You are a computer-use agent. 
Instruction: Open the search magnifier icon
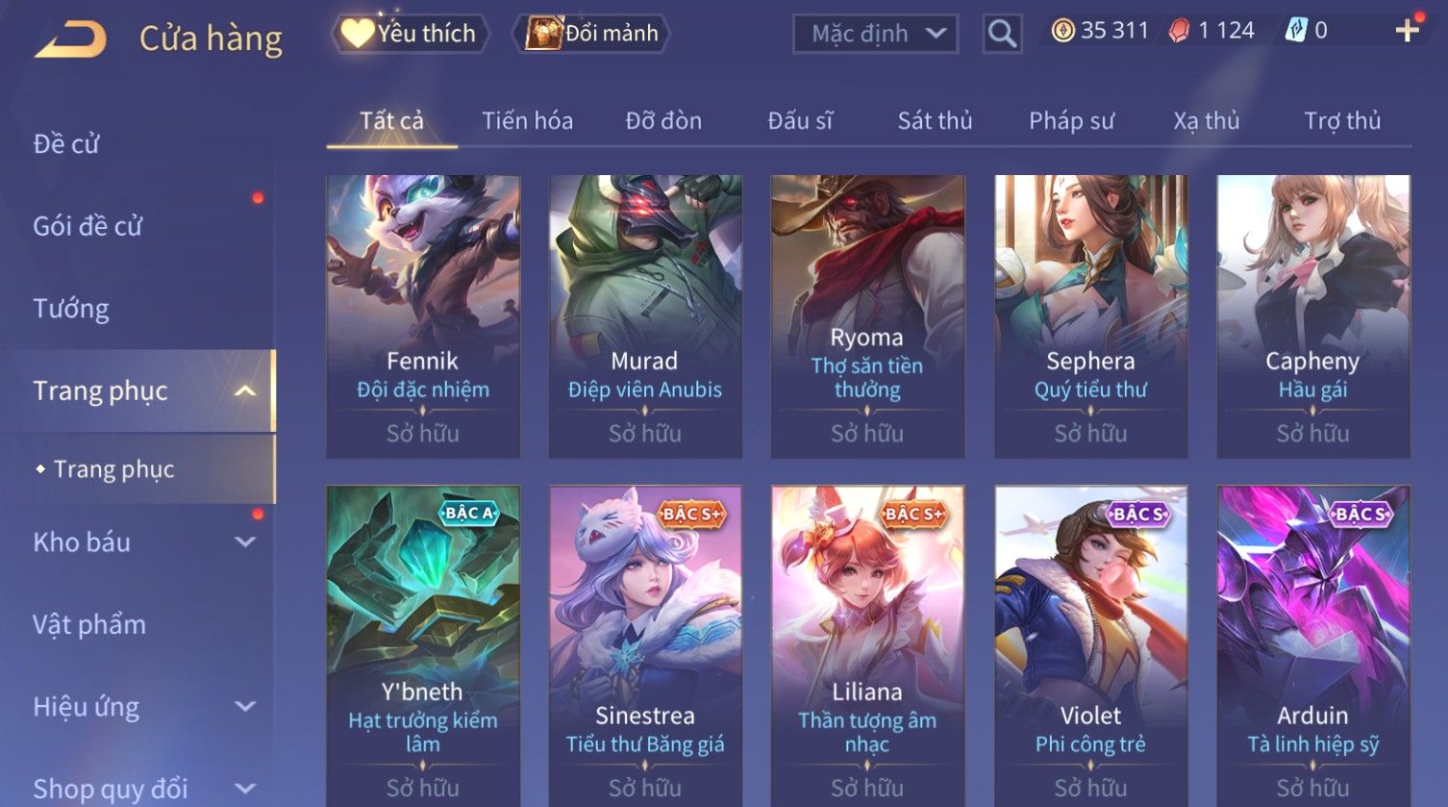(x=1002, y=35)
